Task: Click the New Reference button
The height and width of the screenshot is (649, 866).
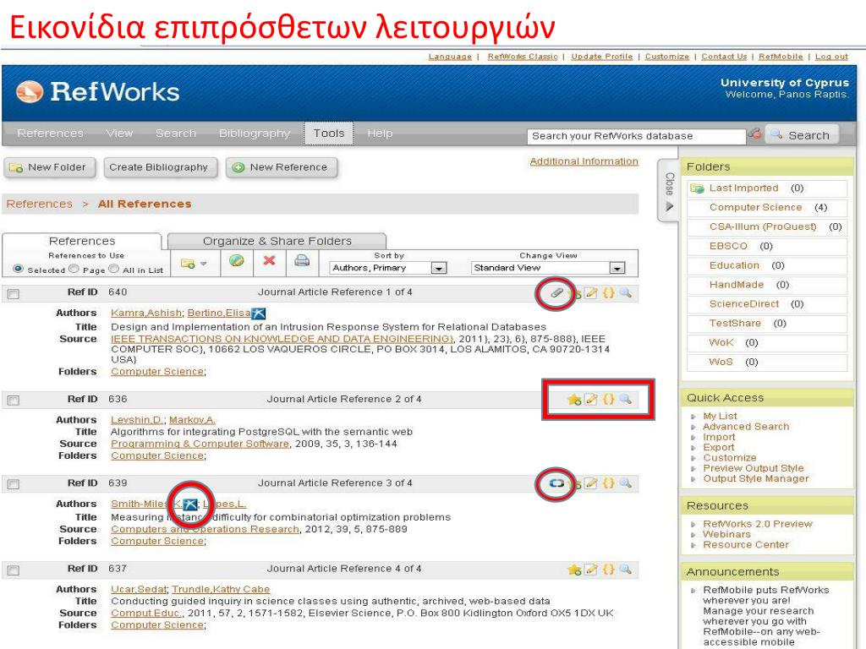Action: click(x=282, y=167)
